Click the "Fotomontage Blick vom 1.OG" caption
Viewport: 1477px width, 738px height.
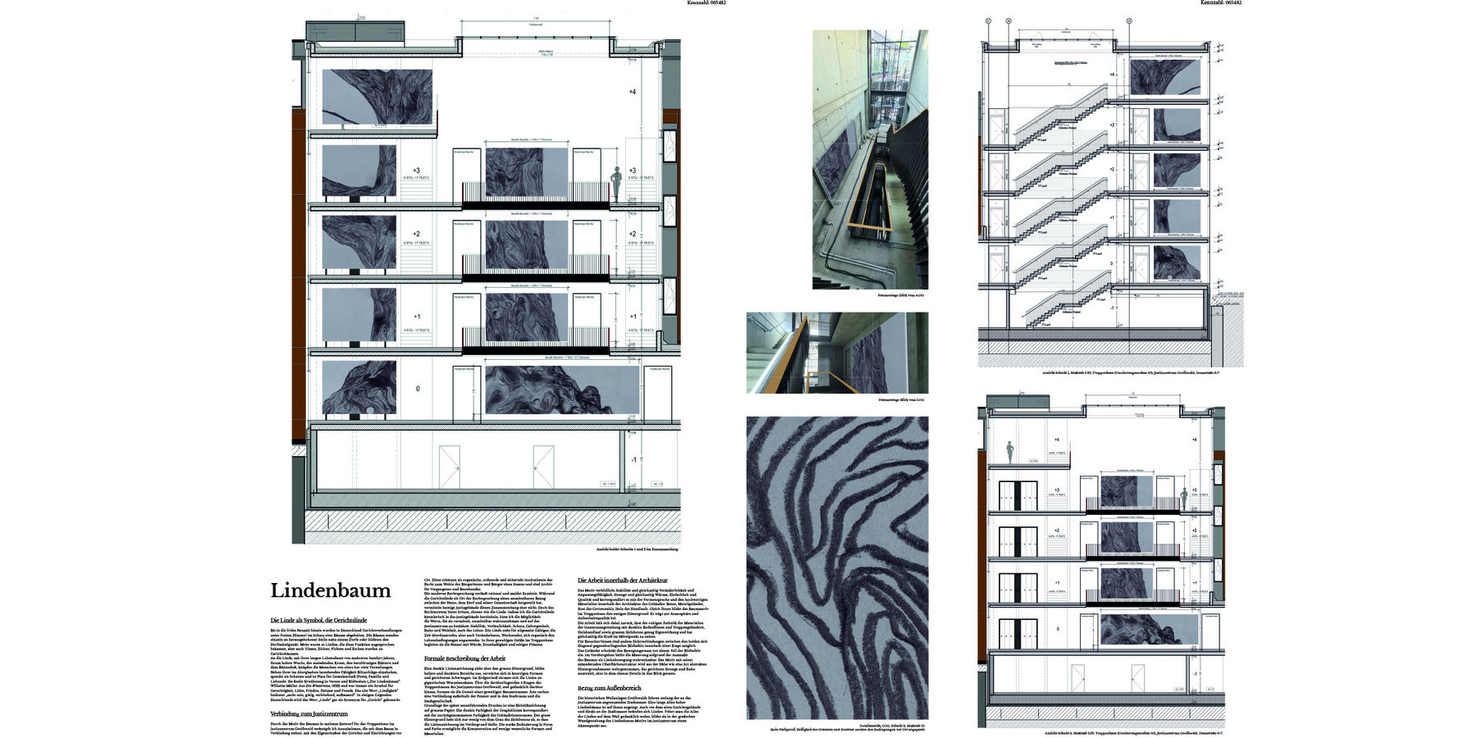coord(901,399)
